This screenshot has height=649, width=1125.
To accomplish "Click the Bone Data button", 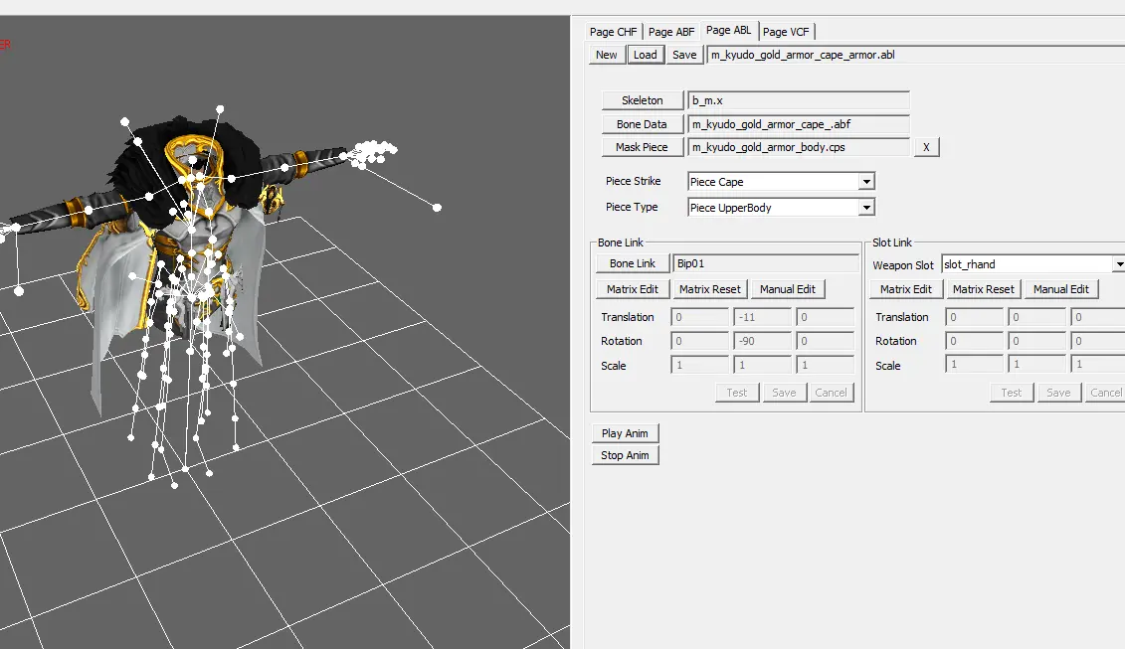I will (x=643, y=124).
